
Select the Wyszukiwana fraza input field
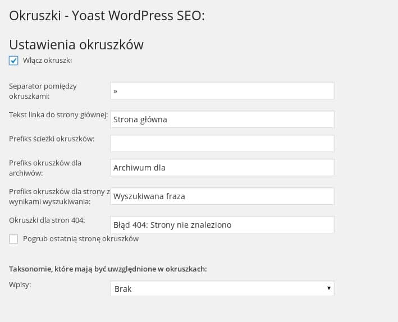click(x=222, y=196)
